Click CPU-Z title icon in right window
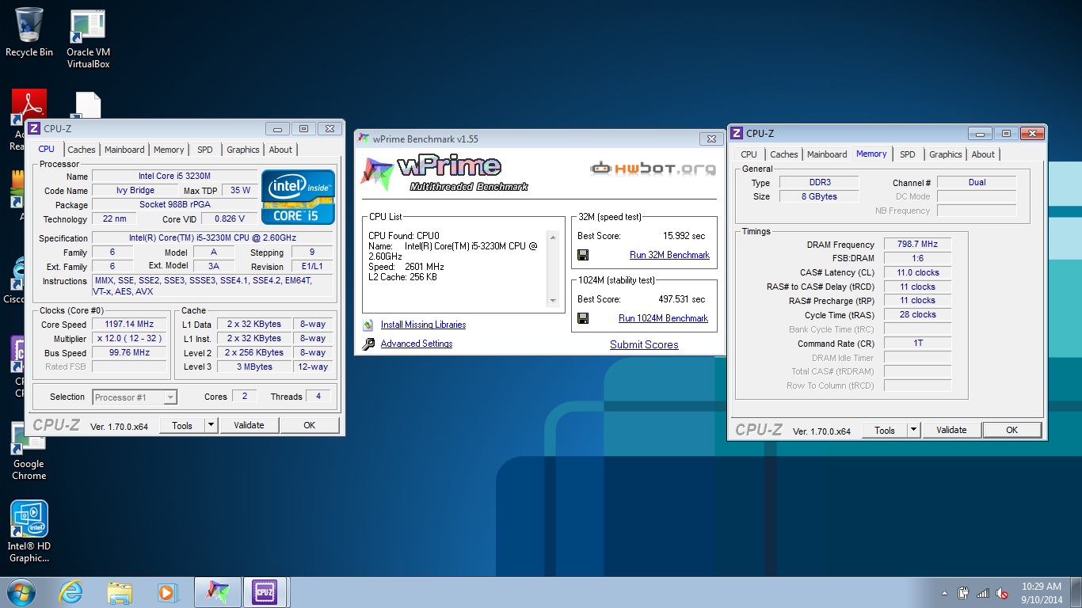This screenshot has height=608, width=1082. click(x=737, y=133)
